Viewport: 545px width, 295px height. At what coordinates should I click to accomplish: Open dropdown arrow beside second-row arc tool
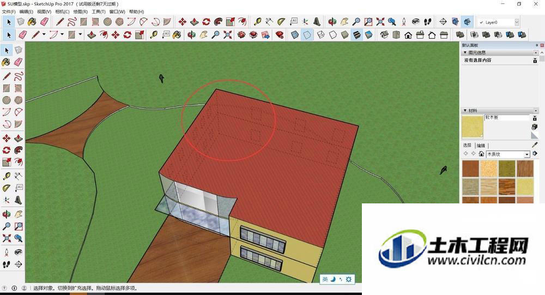(62, 34)
